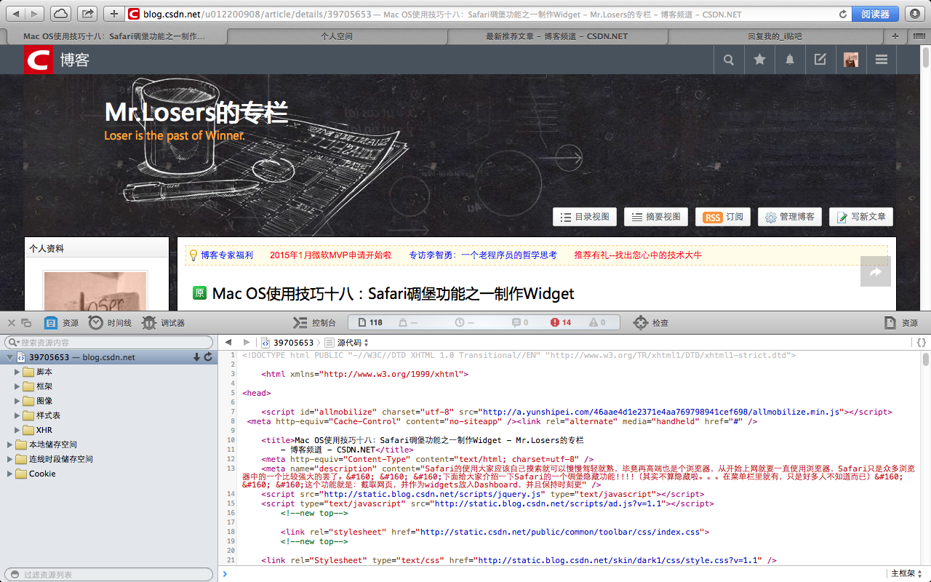This screenshot has height=582, width=931.
Task: Expand the 脚本 folder
Action: tap(17, 372)
